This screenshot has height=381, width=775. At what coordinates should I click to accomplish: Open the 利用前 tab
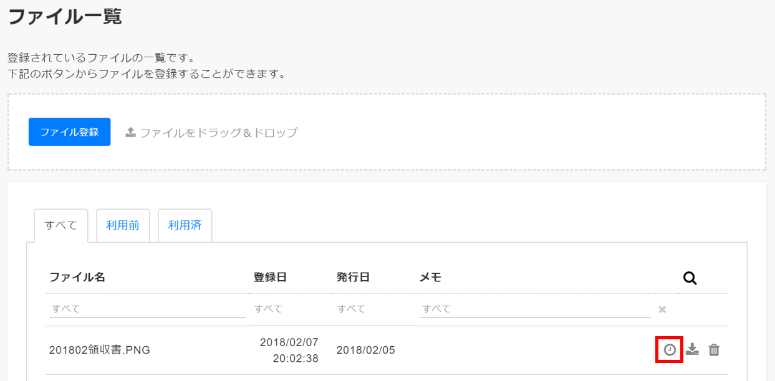click(123, 225)
